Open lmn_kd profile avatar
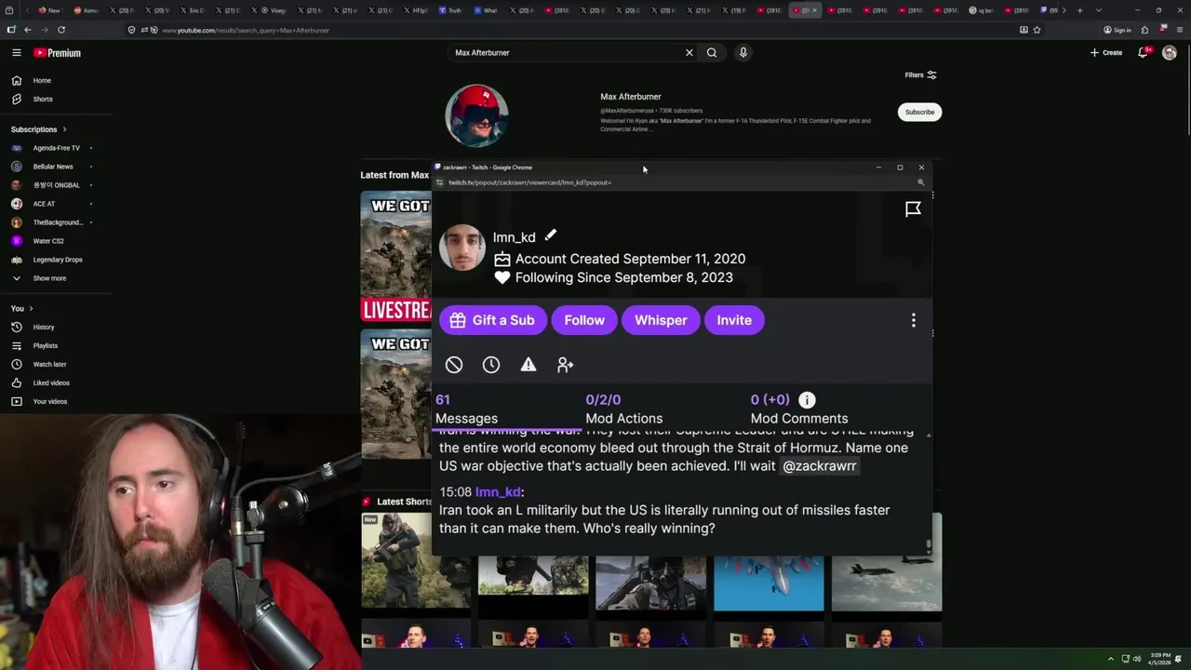 [462, 248]
